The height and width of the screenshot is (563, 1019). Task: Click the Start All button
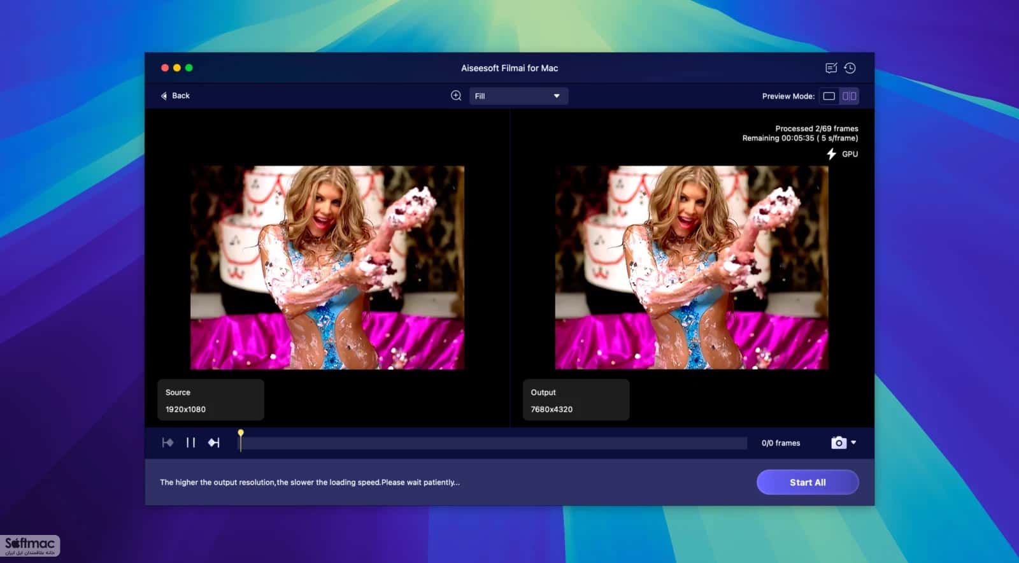pos(808,482)
